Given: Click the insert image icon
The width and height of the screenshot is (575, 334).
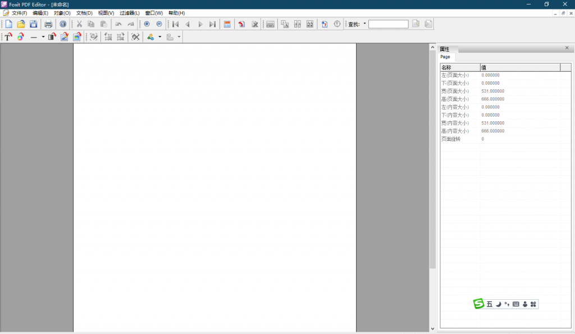Looking at the screenshot, I should [77, 36].
